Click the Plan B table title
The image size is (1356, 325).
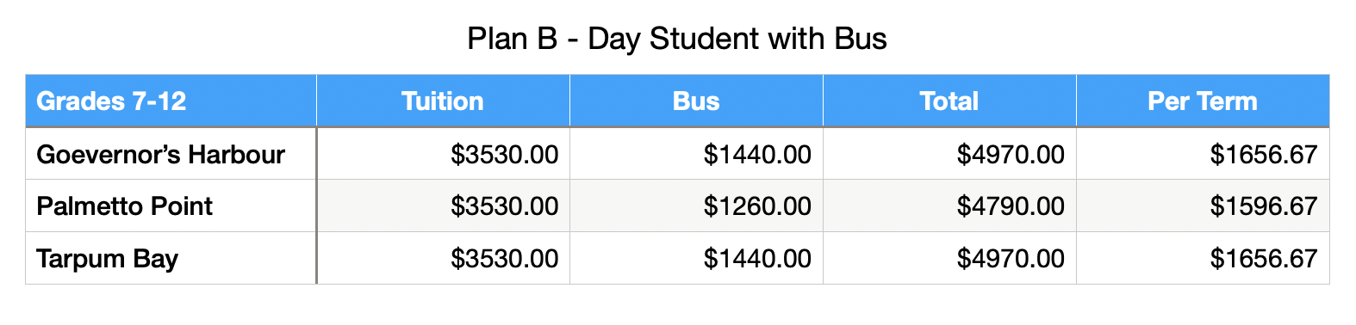[677, 39]
